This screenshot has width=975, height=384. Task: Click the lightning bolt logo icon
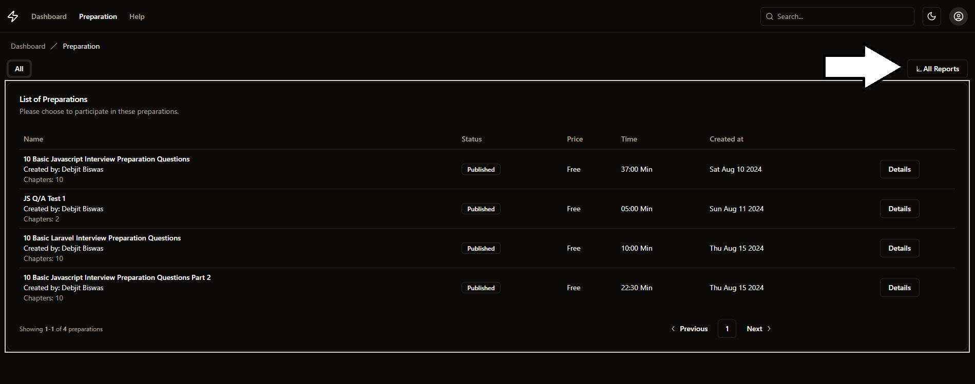[x=13, y=16]
